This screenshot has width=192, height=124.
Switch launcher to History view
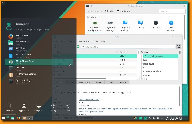click(x=53, y=107)
